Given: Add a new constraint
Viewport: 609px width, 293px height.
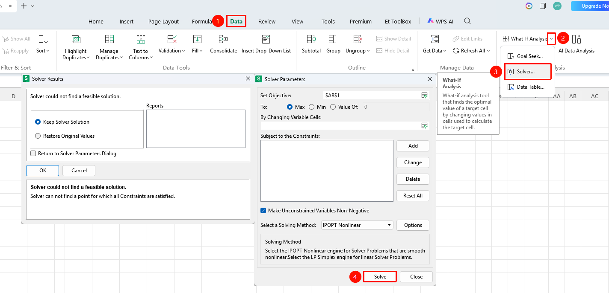Looking at the screenshot, I should [413, 146].
